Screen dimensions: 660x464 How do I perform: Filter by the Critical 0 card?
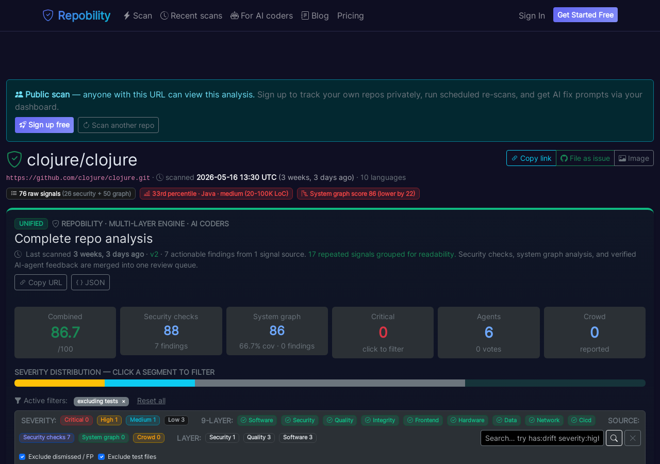(x=383, y=333)
